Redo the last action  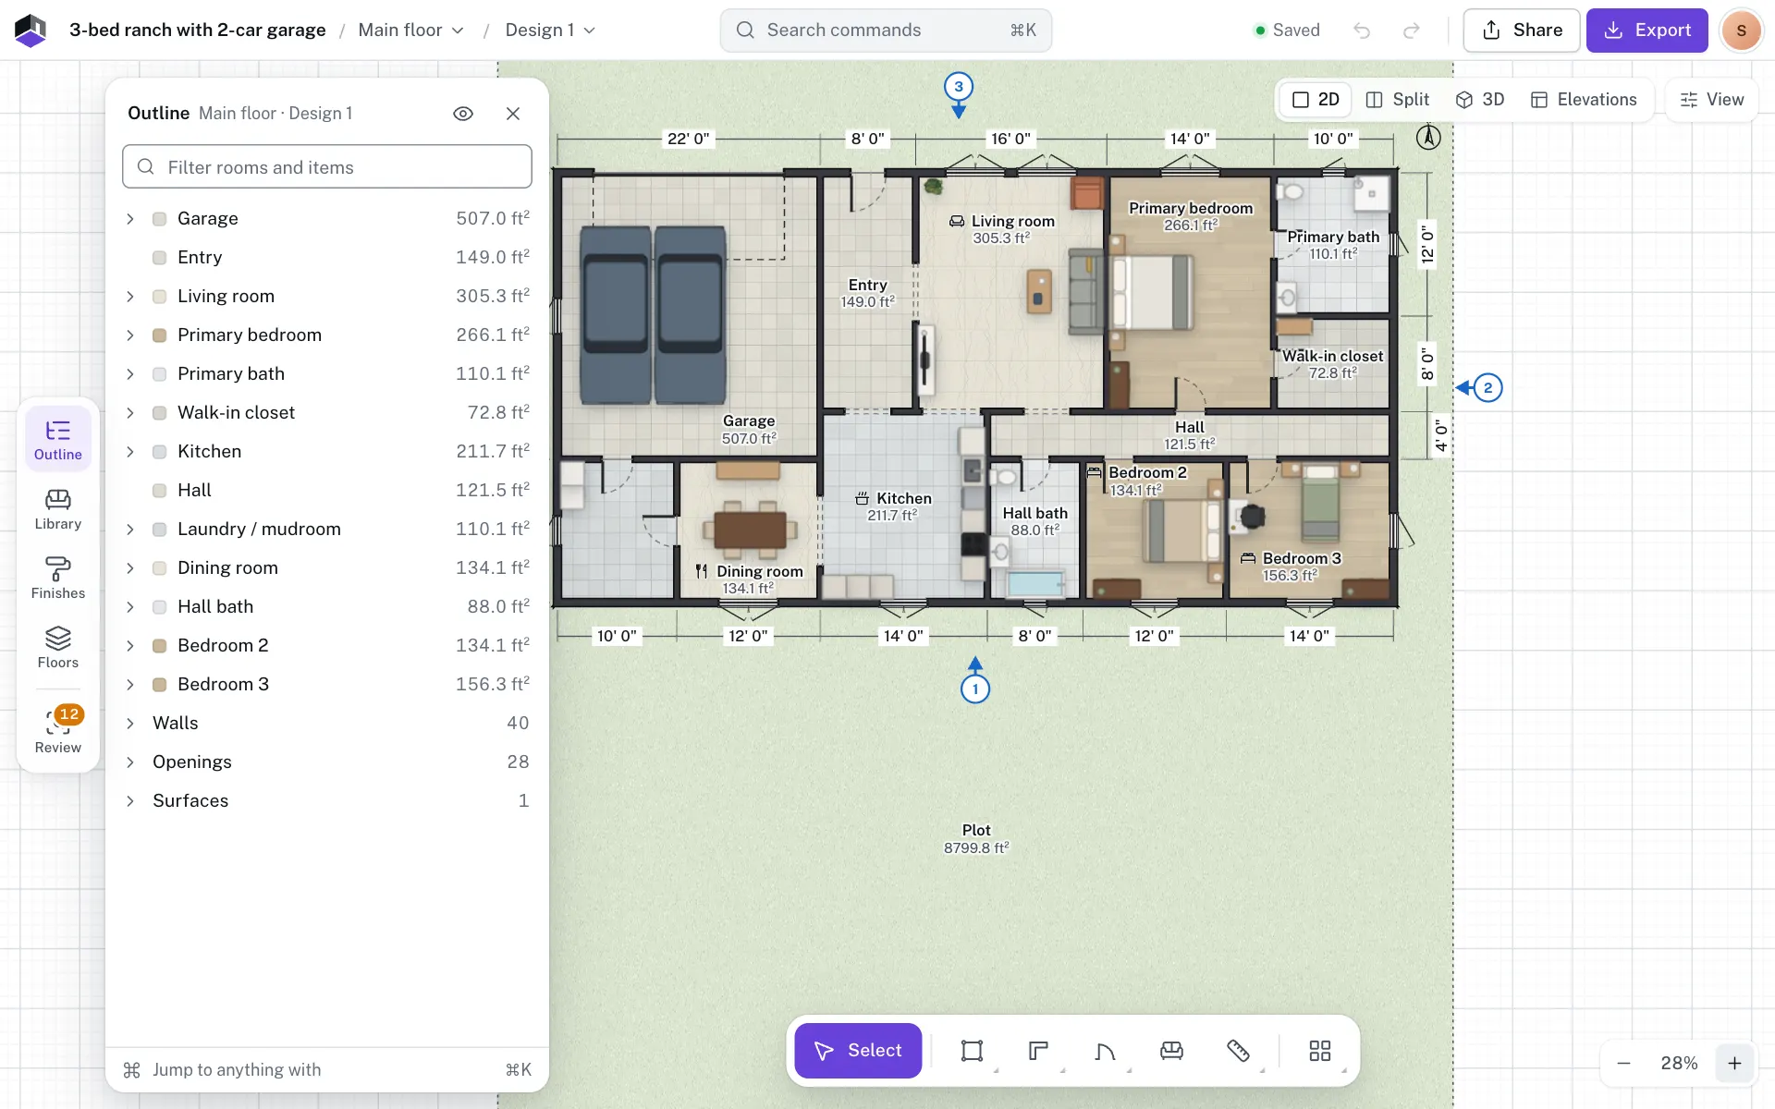pyautogui.click(x=1411, y=30)
